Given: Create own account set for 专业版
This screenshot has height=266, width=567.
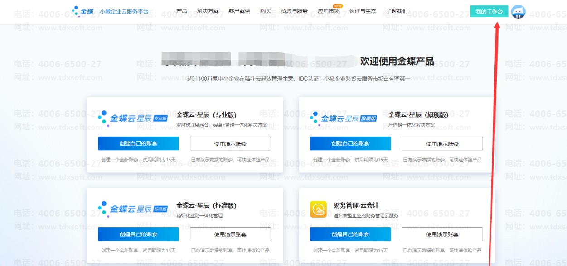Looking at the screenshot, I should coord(138,144).
